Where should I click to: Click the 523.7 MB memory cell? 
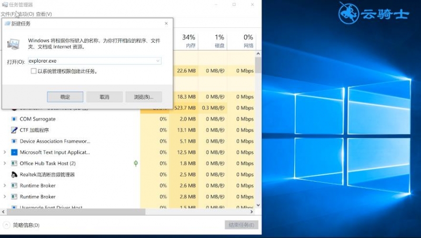[x=185, y=108]
